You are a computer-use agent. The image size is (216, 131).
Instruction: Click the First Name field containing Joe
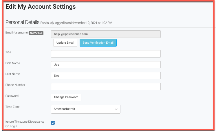point(106,65)
